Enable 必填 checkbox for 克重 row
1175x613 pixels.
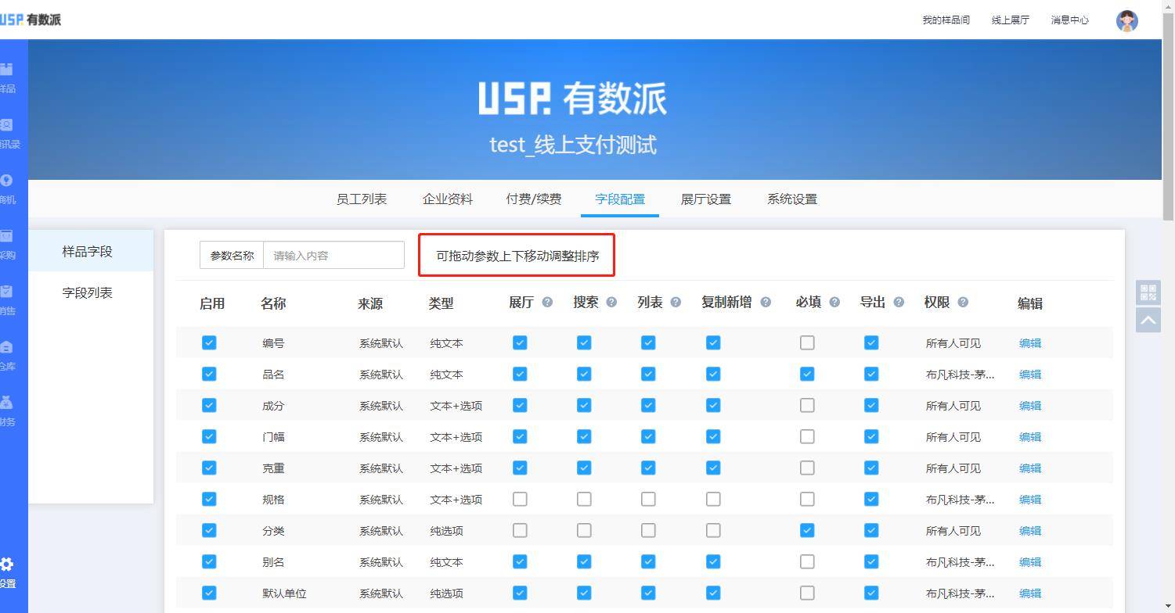(x=807, y=468)
